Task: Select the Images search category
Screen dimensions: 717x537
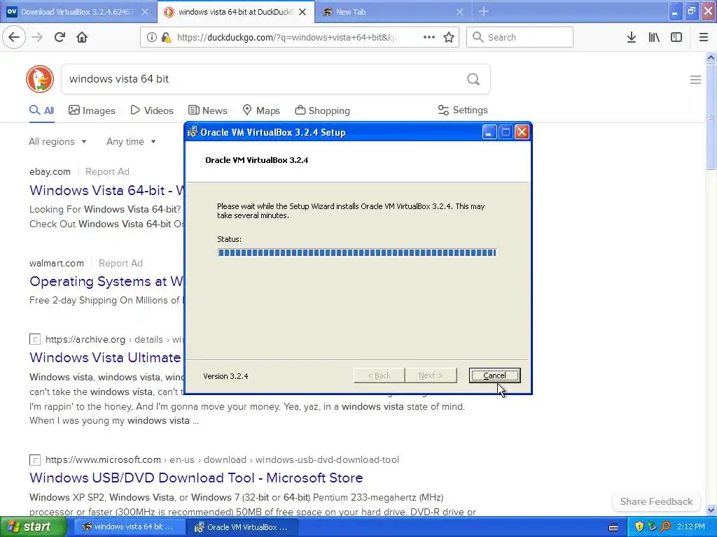Action: (x=92, y=110)
